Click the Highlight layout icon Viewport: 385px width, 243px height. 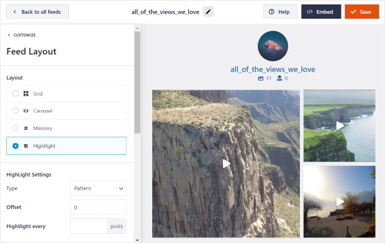click(26, 146)
